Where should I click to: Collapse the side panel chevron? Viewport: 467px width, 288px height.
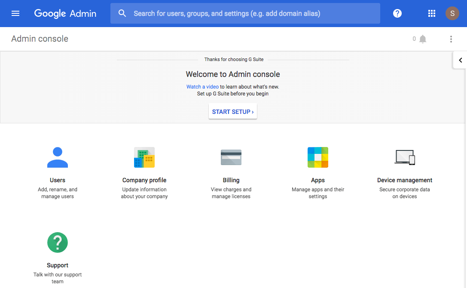click(x=460, y=60)
